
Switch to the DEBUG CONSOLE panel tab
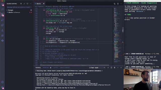[x=65, y=67]
